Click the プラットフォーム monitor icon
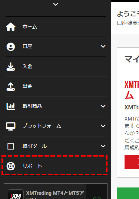139x199 pixels. [x=11, y=126]
